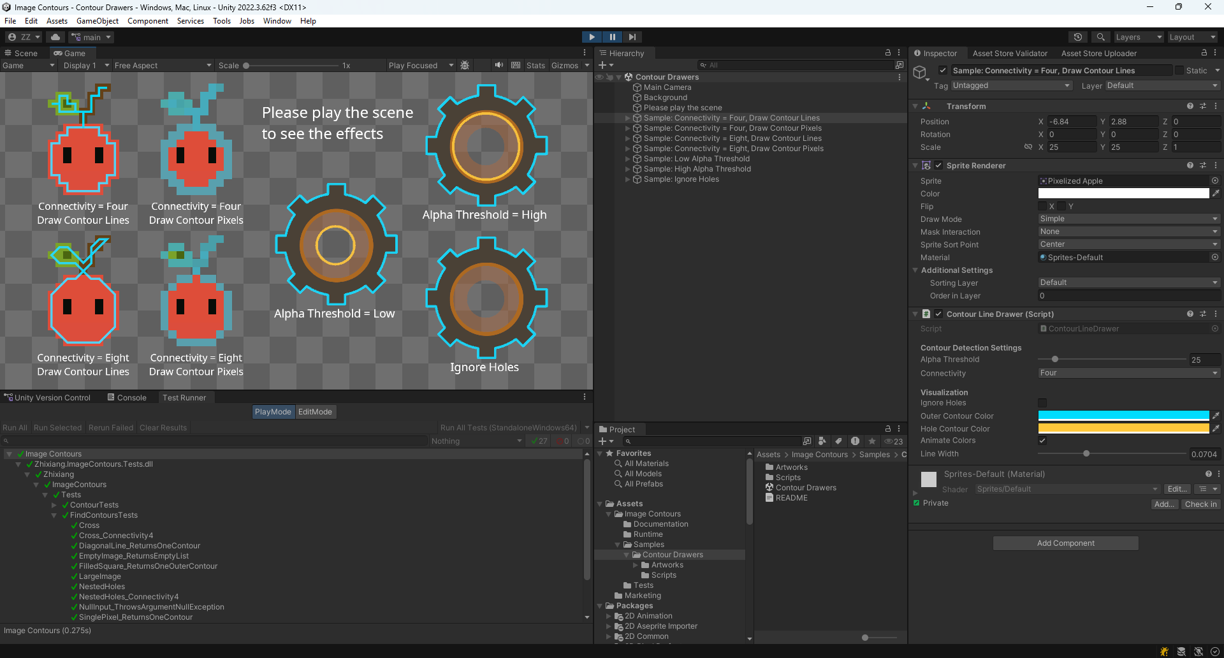The width and height of the screenshot is (1224, 658).
Task: Toggle the Ignore Holes checkbox
Action: 1042,403
